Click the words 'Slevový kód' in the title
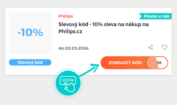This screenshot has height=105, width=177. [73, 24]
